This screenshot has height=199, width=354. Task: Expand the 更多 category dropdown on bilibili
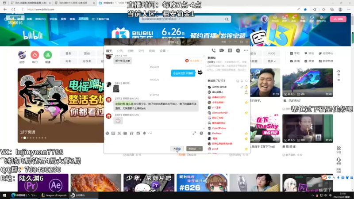click(x=272, y=61)
